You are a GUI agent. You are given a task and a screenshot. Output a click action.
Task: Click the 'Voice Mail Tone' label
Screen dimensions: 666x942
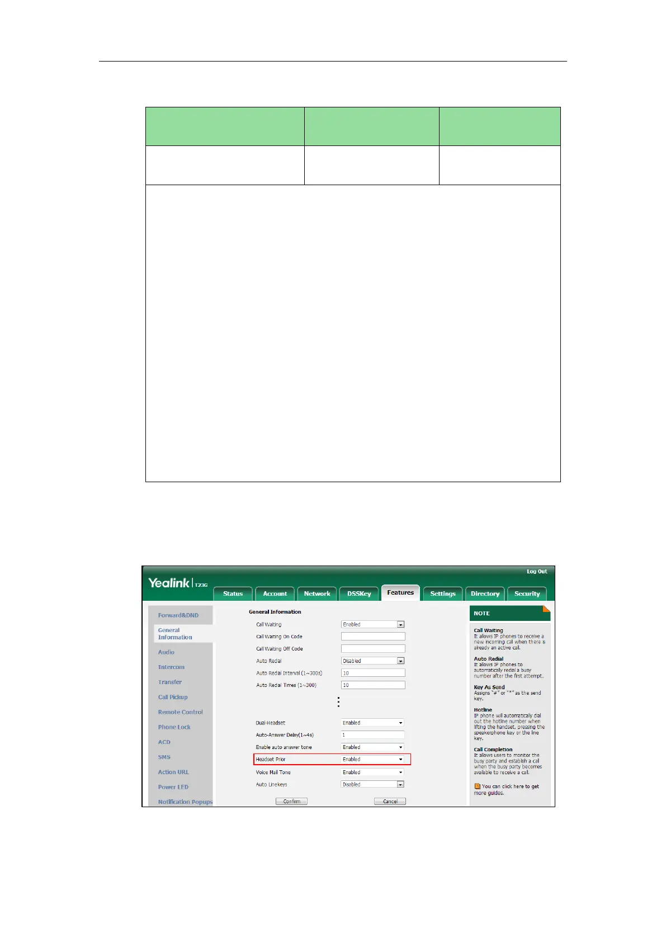pyautogui.click(x=273, y=773)
